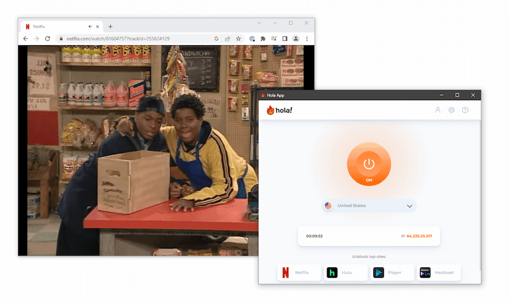Reload the Netflix page

48,38
